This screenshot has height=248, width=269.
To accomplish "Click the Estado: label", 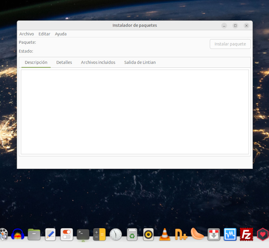I will (x=26, y=51).
